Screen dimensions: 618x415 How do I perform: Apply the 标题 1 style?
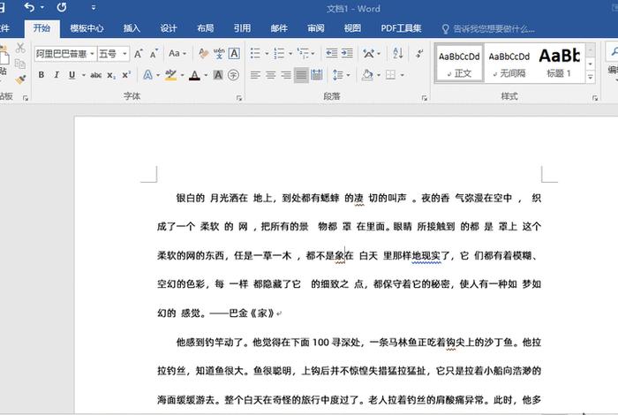(559, 64)
